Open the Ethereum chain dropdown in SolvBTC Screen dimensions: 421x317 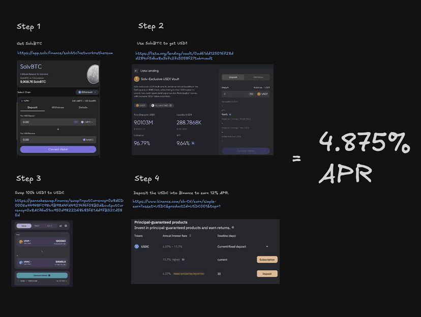[x=87, y=92]
